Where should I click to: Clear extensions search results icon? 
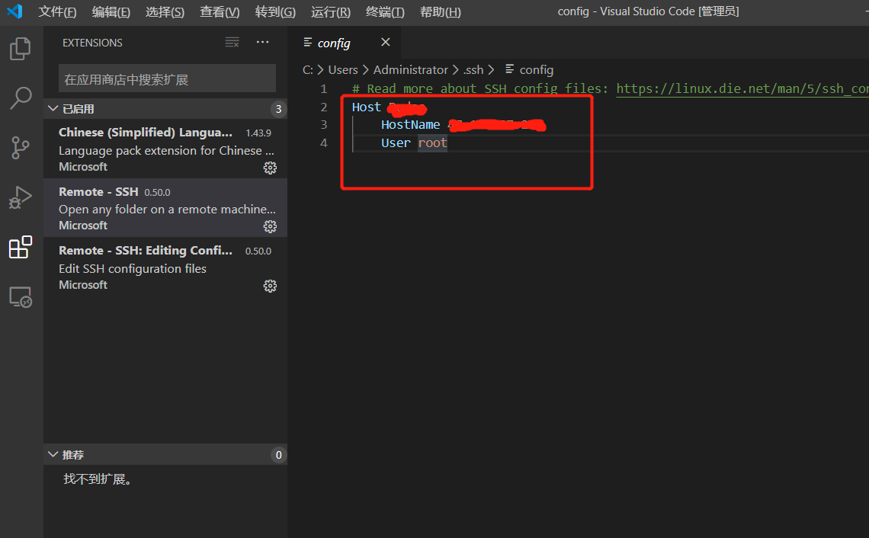click(232, 42)
